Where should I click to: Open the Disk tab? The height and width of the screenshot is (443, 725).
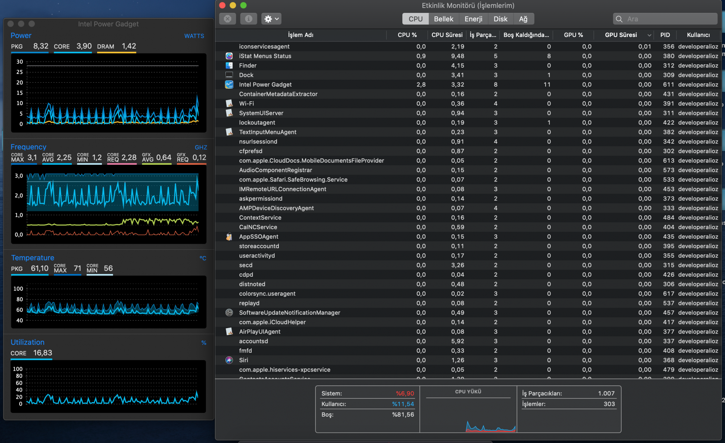tap(500, 19)
